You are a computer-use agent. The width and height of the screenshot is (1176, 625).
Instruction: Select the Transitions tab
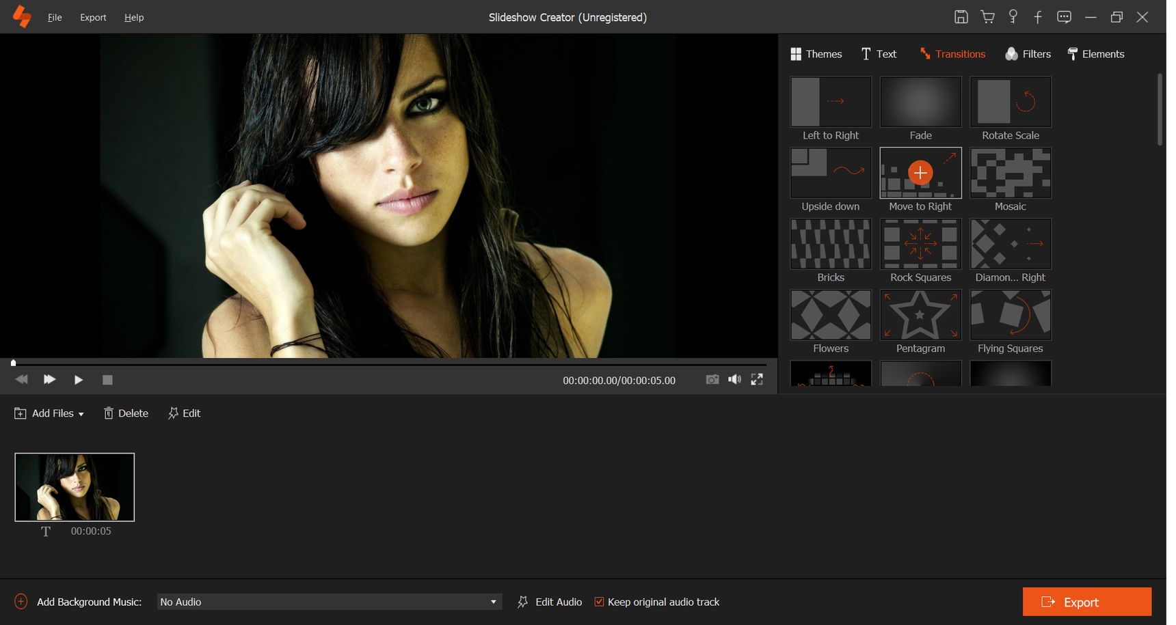point(952,54)
